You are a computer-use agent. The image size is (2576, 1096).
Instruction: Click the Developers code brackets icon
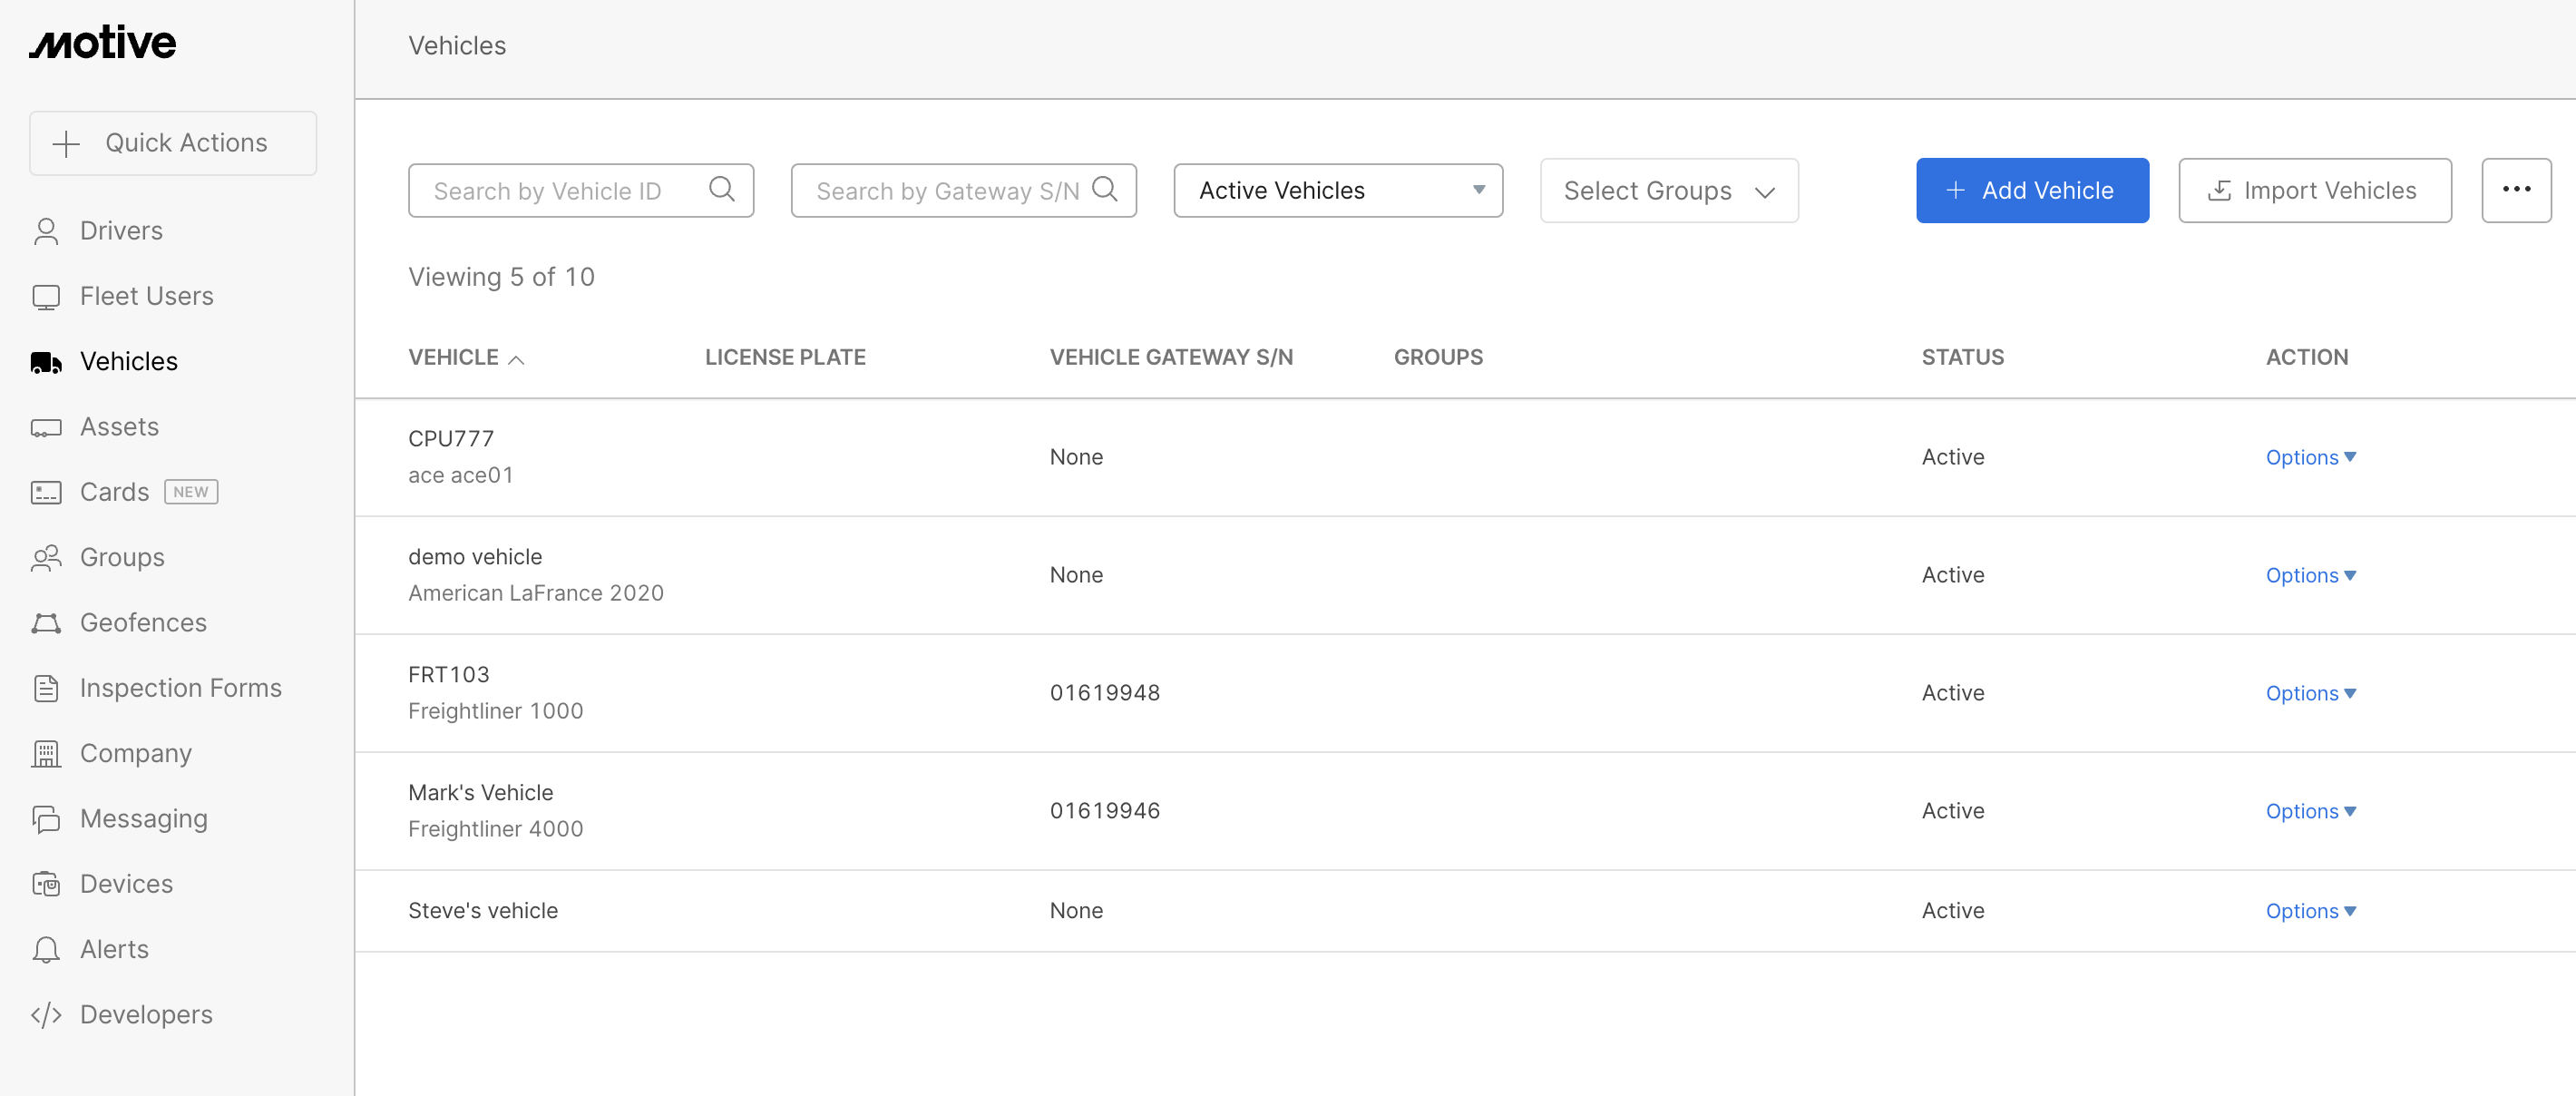pos(46,1015)
